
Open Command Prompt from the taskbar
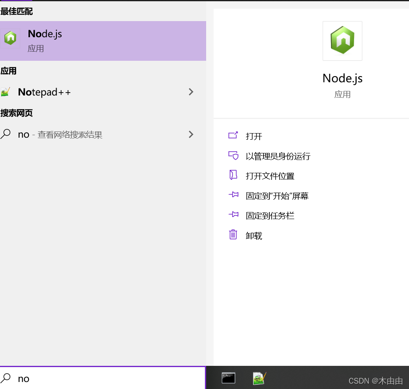point(228,377)
